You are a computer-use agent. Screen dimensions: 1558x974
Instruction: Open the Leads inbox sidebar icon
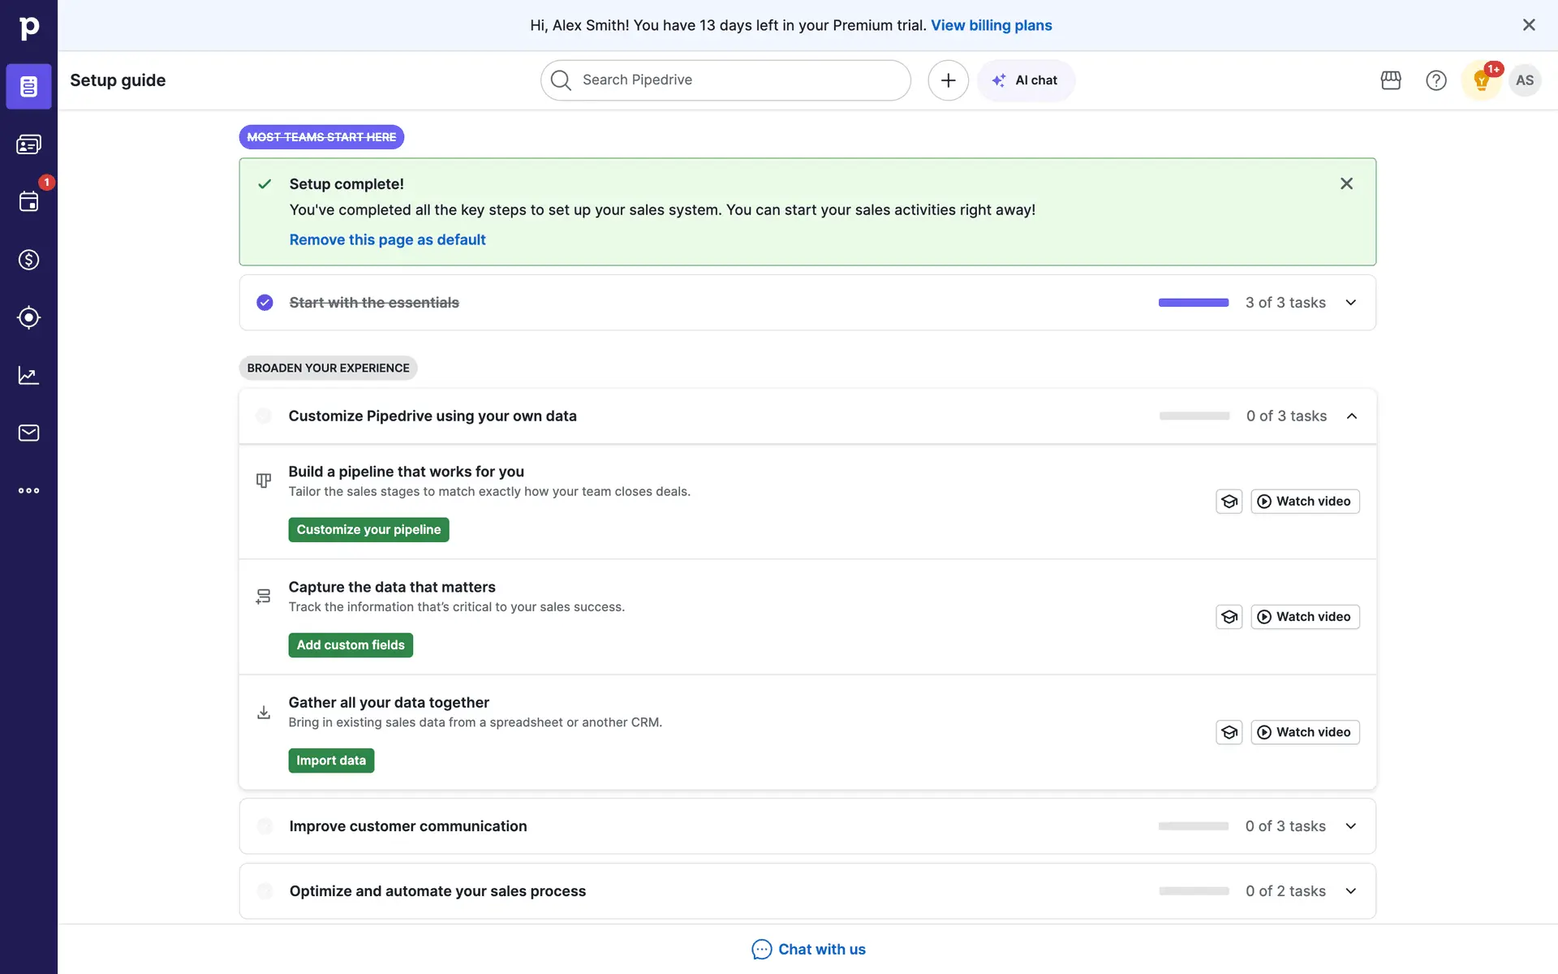(x=28, y=144)
